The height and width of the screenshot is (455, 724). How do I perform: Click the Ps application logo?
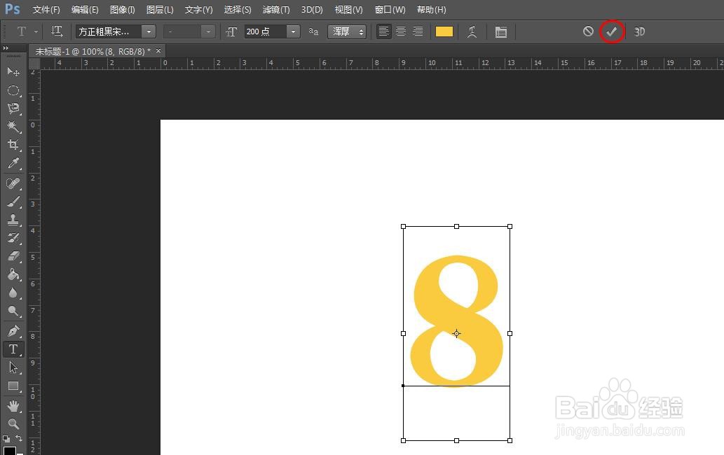[13, 9]
